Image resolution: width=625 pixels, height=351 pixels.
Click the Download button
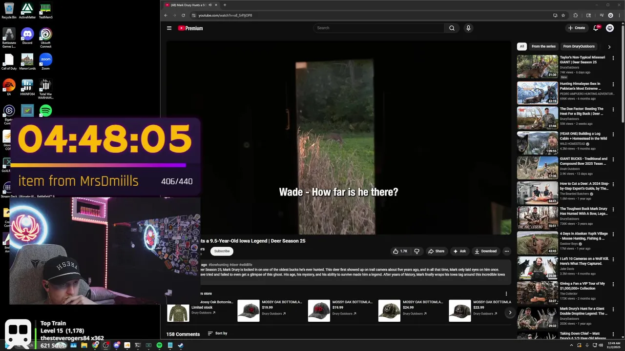click(485, 251)
